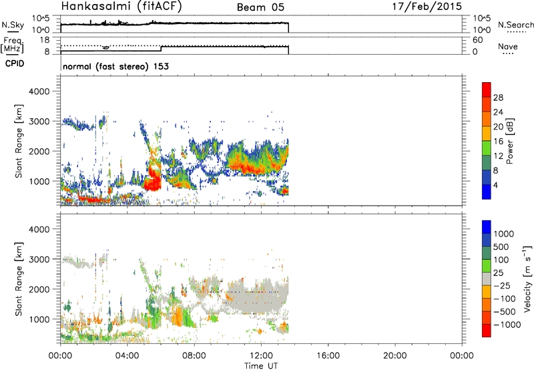Click the Time UT axis title
534x370 pixels.
pos(261,366)
